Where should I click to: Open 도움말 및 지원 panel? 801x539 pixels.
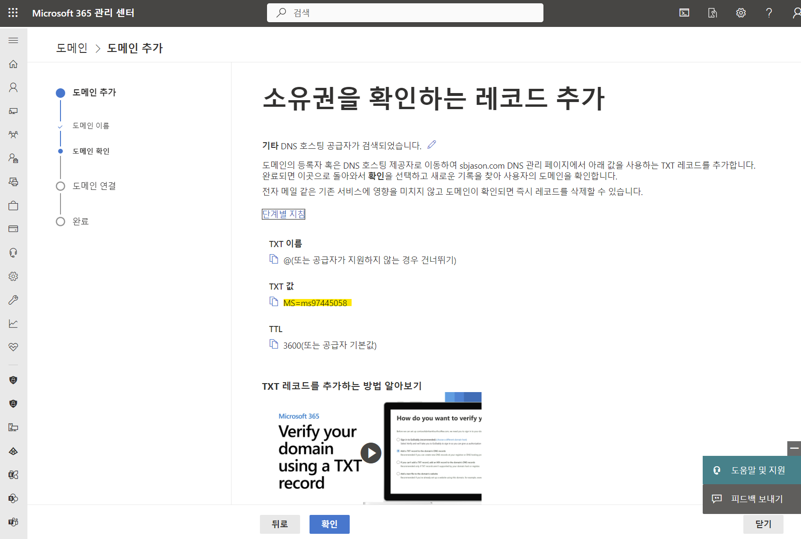click(x=752, y=470)
